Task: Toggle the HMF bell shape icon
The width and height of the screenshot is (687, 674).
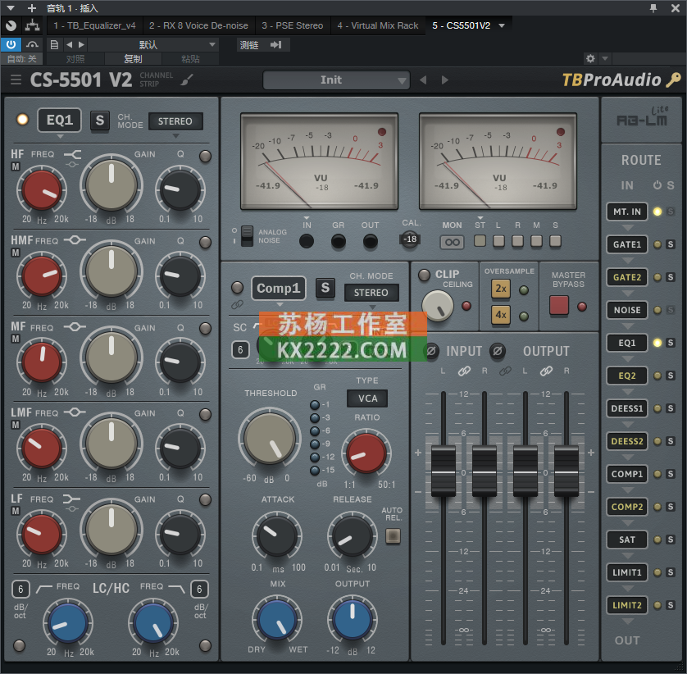Action: tap(75, 240)
